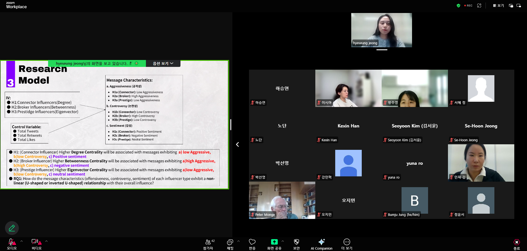527x251 pixels.
Task: Go to previous gallery page arrow
Action: coord(237,144)
